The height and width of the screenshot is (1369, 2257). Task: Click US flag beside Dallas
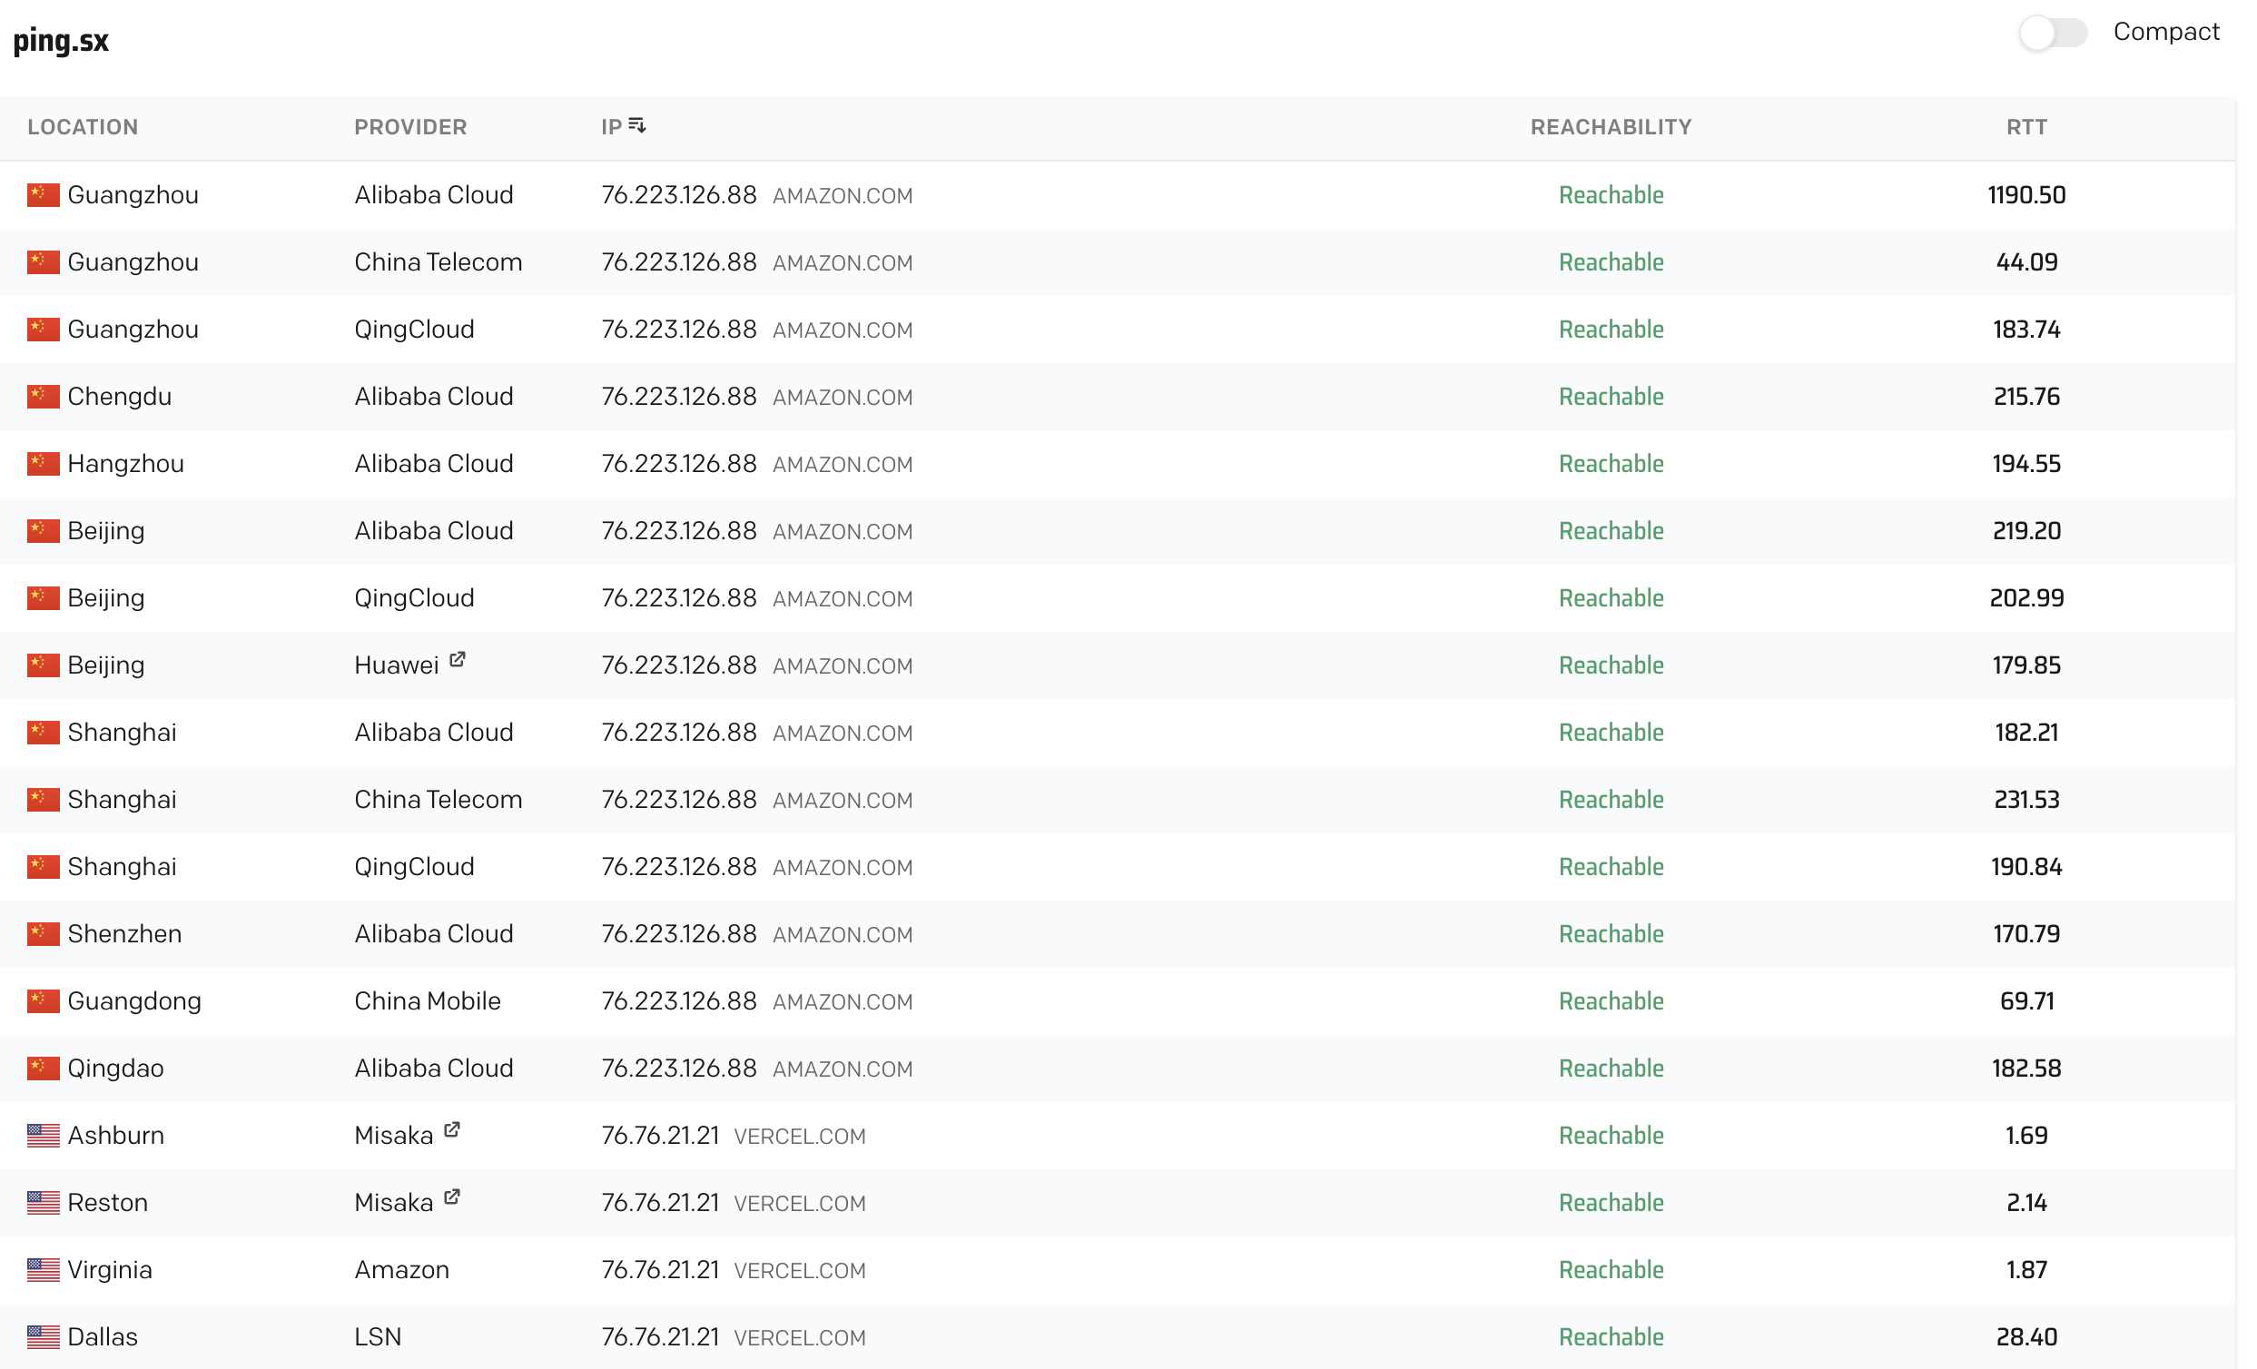[43, 1337]
